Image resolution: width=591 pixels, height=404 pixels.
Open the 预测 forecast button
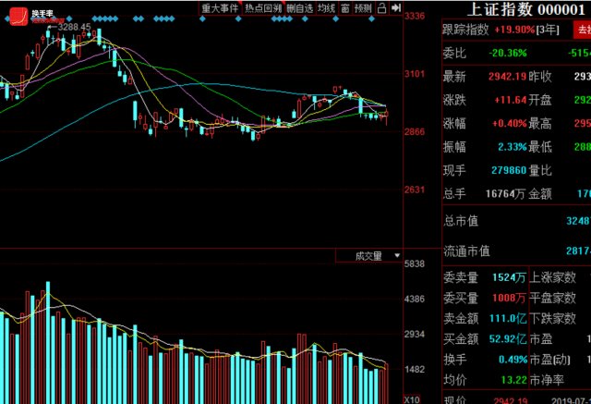(363, 8)
